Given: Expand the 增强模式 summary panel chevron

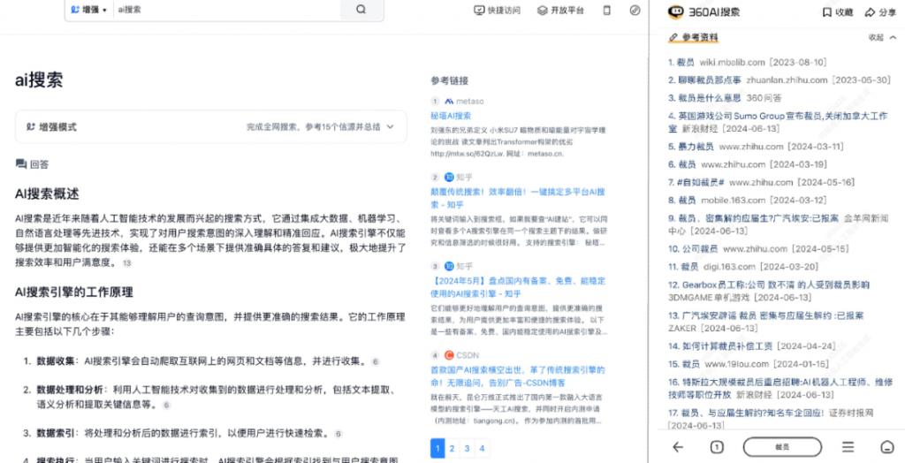Looking at the screenshot, I should point(390,126).
